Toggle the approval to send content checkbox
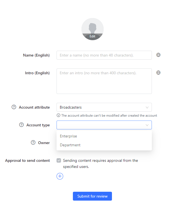 point(59,160)
